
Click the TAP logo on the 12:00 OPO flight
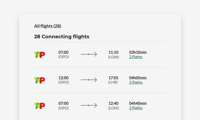point(40,80)
